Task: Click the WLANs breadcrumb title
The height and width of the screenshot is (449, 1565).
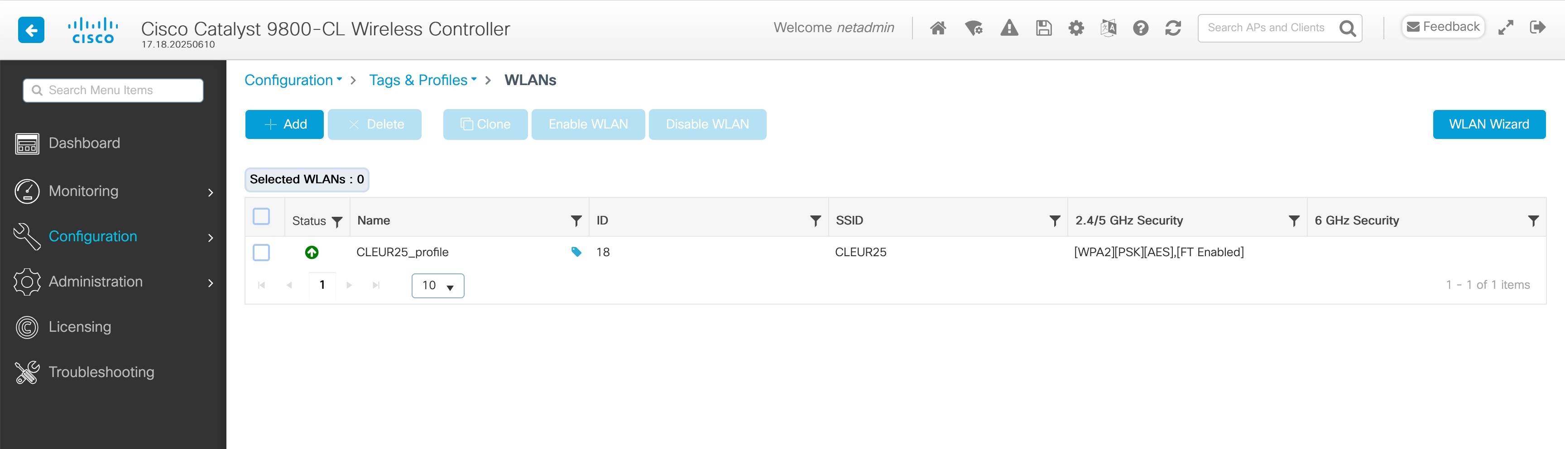Action: click(530, 80)
